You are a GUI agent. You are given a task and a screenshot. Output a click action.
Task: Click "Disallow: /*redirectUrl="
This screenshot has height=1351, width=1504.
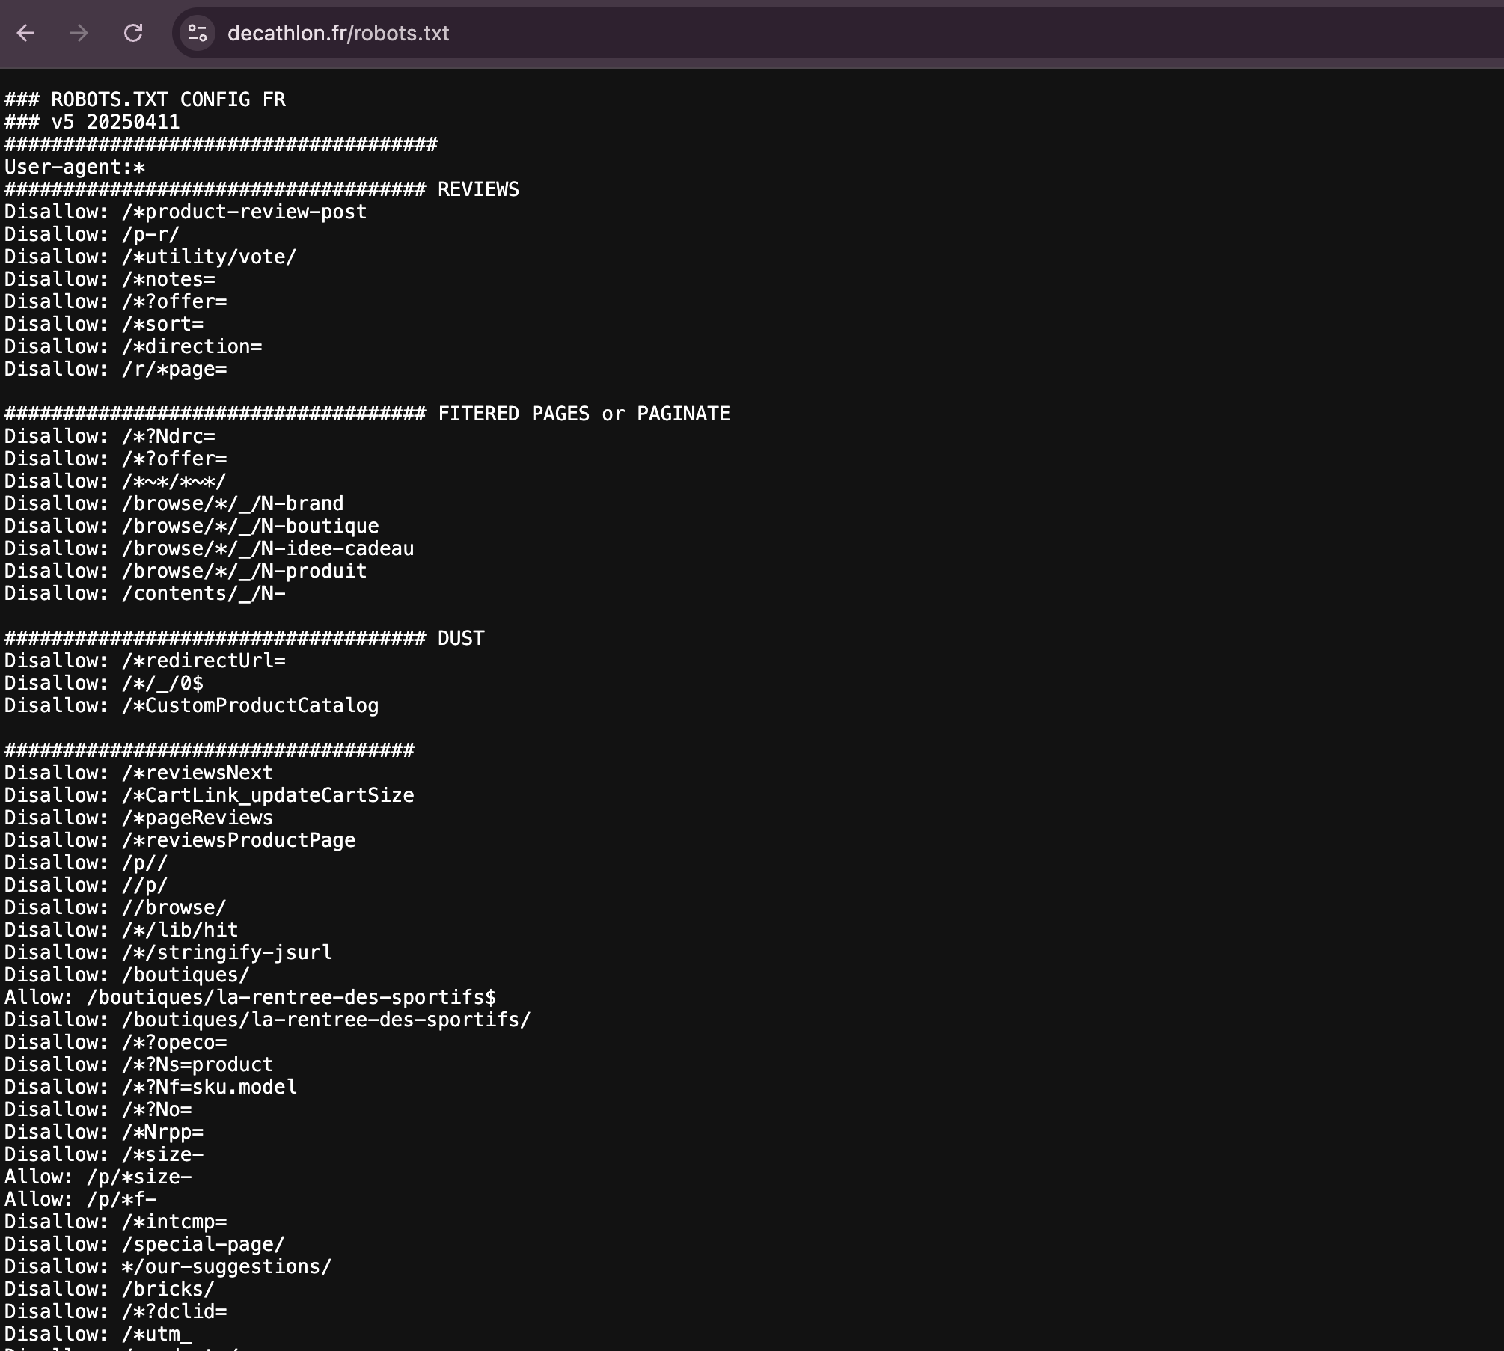145,661
